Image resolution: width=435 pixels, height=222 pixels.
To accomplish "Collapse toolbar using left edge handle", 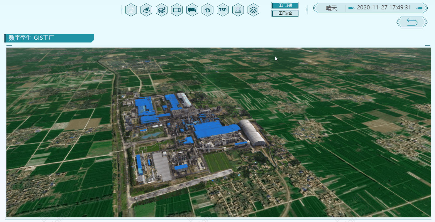I will coord(122,10).
